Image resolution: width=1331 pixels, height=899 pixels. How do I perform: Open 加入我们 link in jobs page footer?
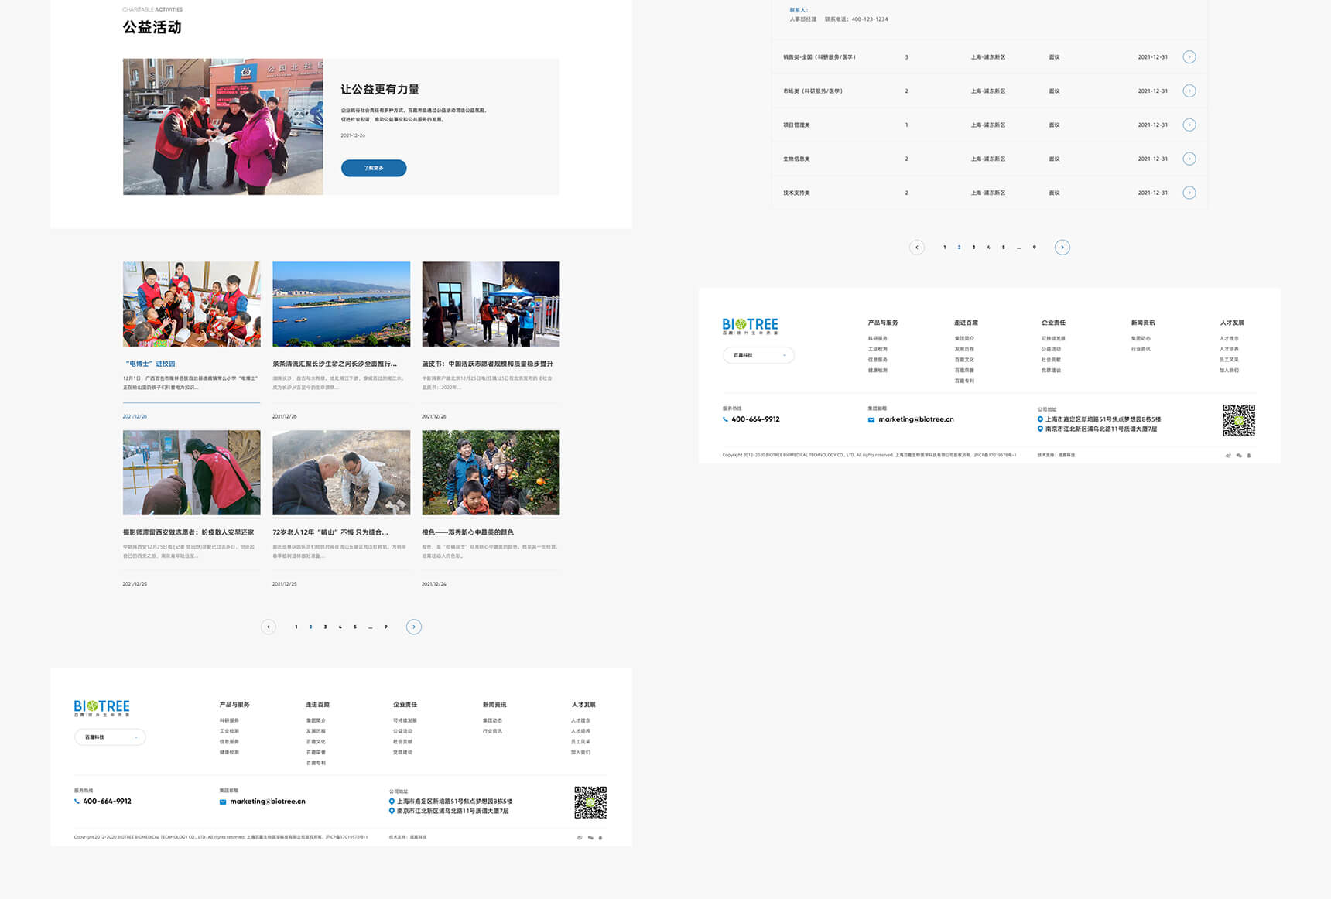pos(1229,371)
